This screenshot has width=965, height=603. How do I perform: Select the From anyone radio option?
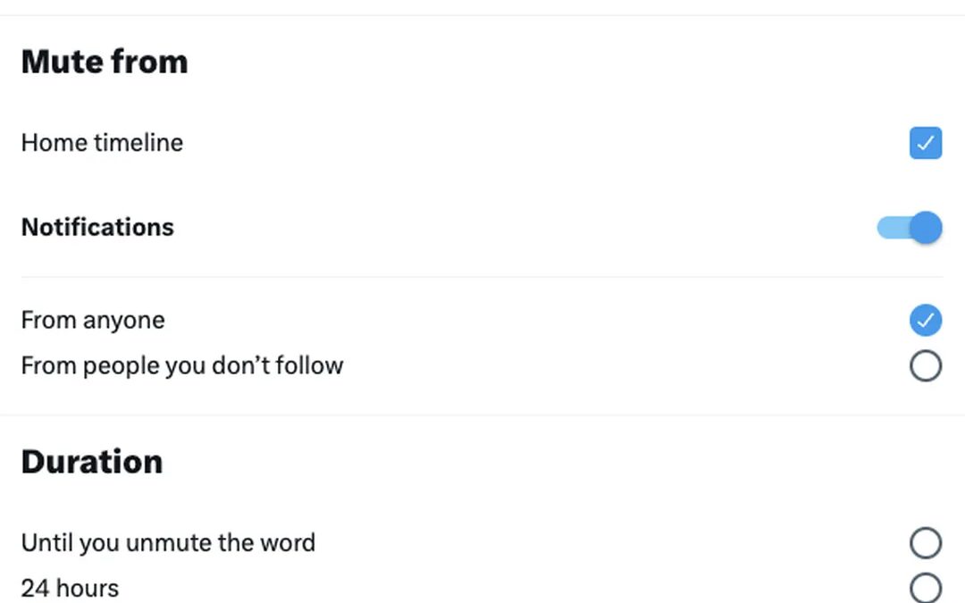tap(926, 320)
